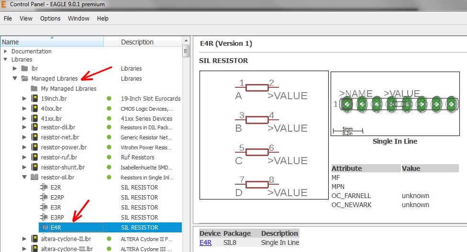The width and height of the screenshot is (467, 252).
Task: Open the Window menu
Action: click(78, 19)
